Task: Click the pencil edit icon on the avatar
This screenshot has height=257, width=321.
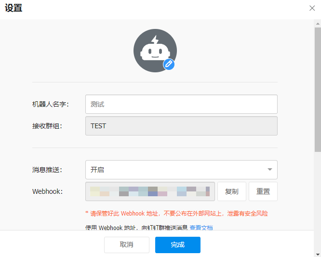Action: 169,64
